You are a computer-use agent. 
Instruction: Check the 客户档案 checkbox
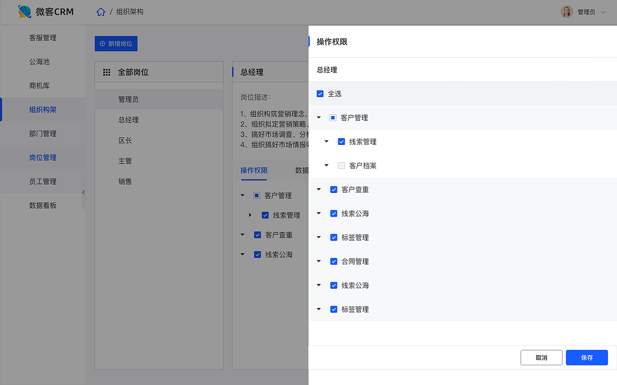pyautogui.click(x=342, y=166)
